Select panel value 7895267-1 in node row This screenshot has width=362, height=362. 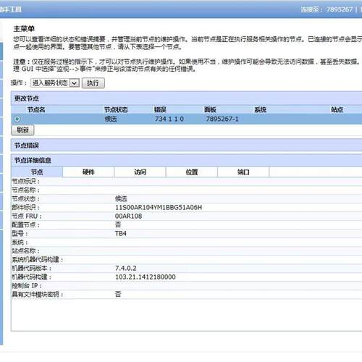pyautogui.click(x=222, y=119)
